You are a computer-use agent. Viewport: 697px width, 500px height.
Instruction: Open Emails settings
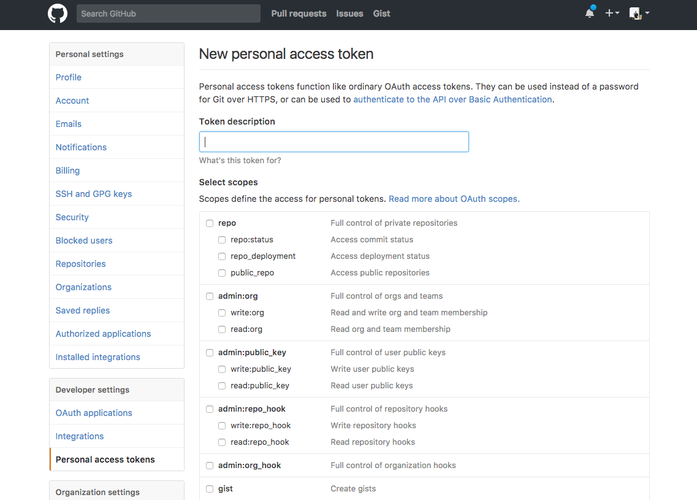(x=117, y=124)
